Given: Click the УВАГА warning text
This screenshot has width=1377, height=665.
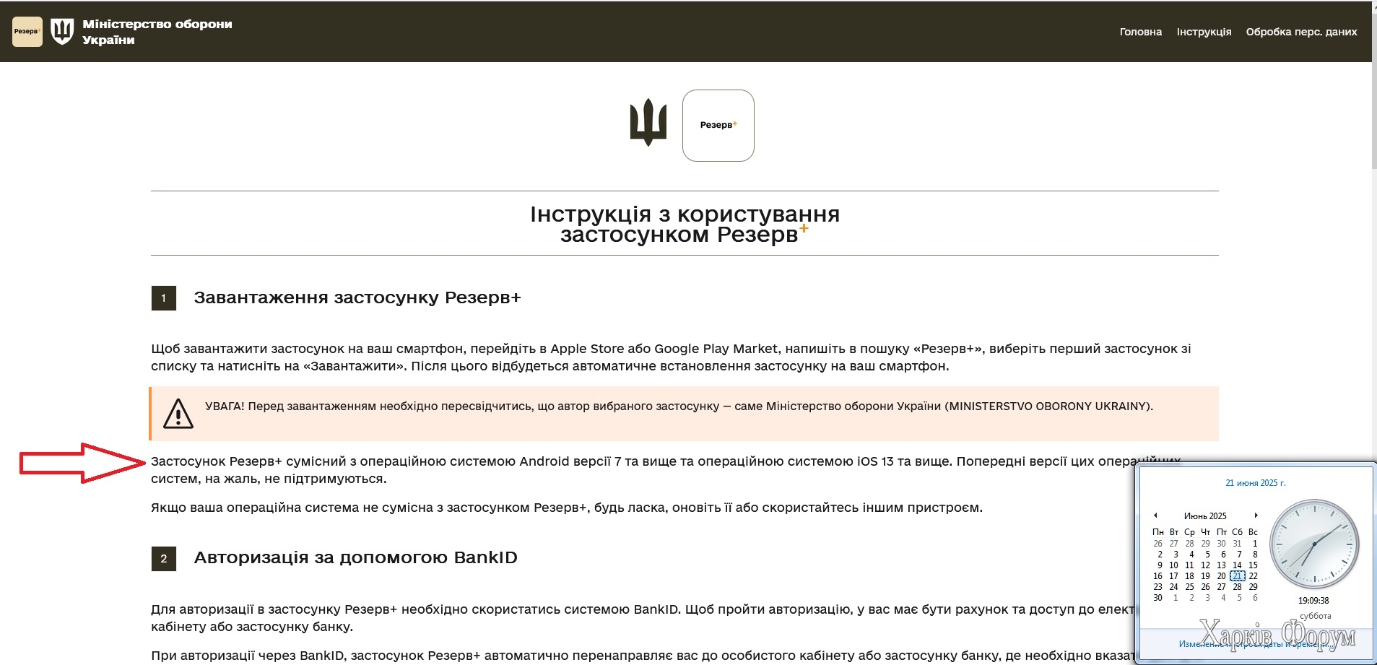Looking at the screenshot, I should (x=679, y=407).
